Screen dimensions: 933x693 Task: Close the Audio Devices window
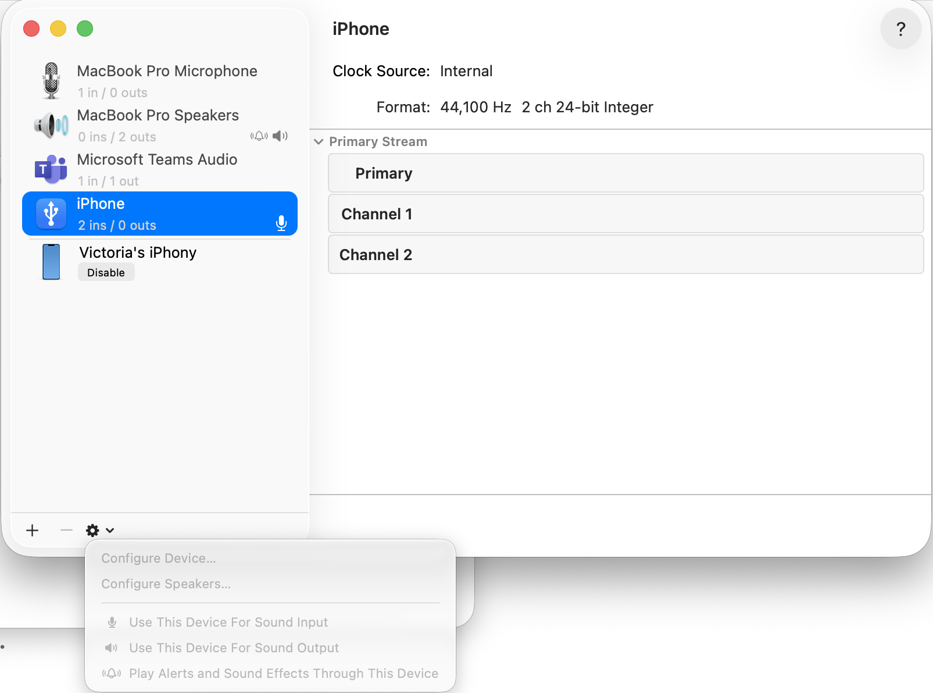(31, 29)
